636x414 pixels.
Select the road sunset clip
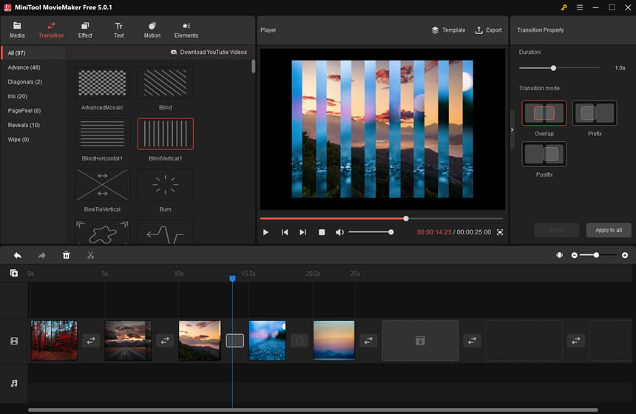point(128,341)
